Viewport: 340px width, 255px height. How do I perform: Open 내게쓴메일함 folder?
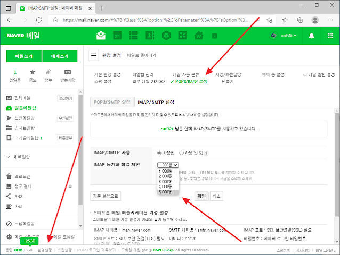click(x=26, y=138)
